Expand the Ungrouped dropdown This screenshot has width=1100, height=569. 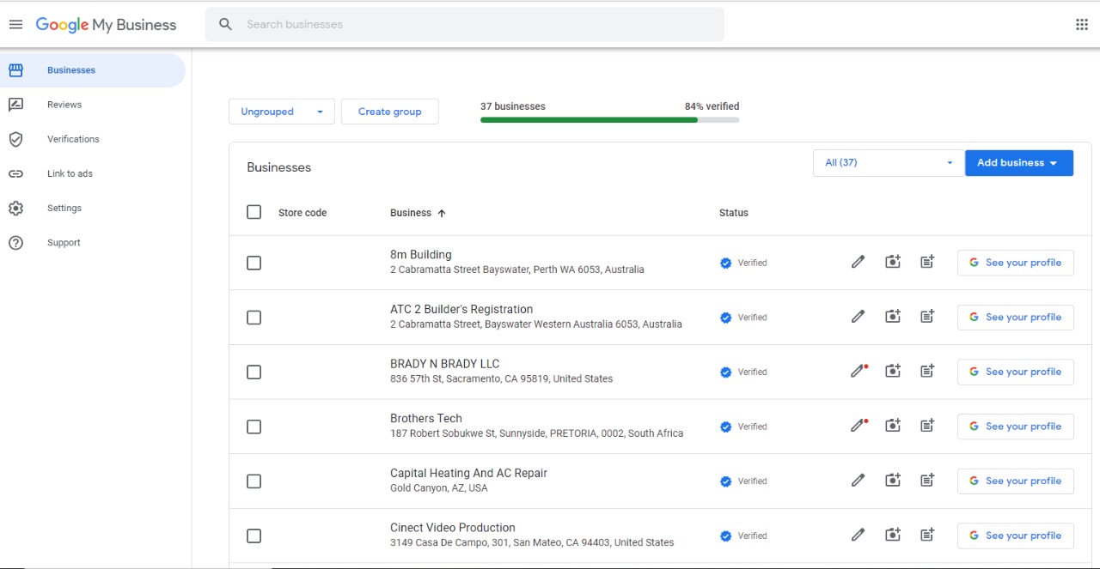click(282, 112)
